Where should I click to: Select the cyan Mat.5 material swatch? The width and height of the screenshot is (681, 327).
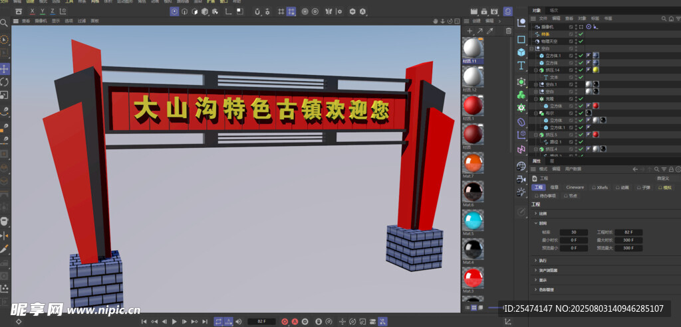(473, 220)
